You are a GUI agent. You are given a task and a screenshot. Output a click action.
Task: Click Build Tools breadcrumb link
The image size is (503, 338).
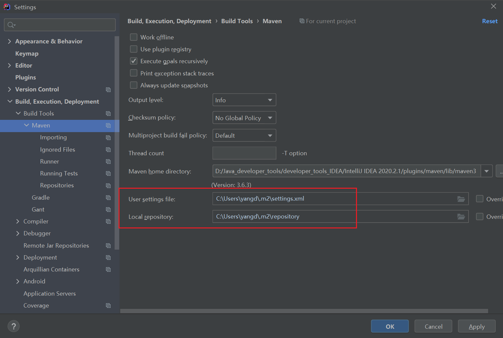(237, 21)
